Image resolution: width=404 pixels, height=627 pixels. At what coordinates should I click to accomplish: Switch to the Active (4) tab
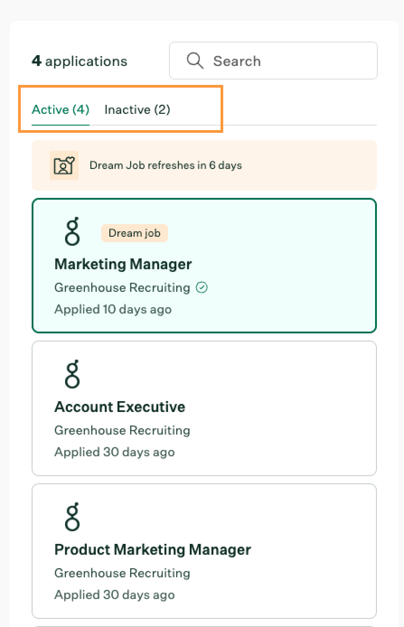click(61, 110)
